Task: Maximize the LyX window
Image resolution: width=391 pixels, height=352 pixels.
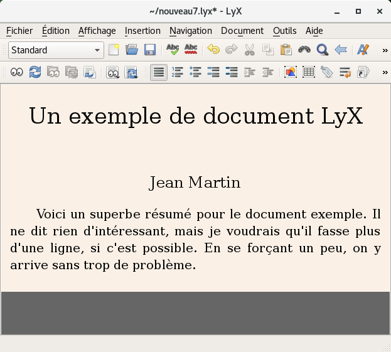Action: [x=358, y=11]
